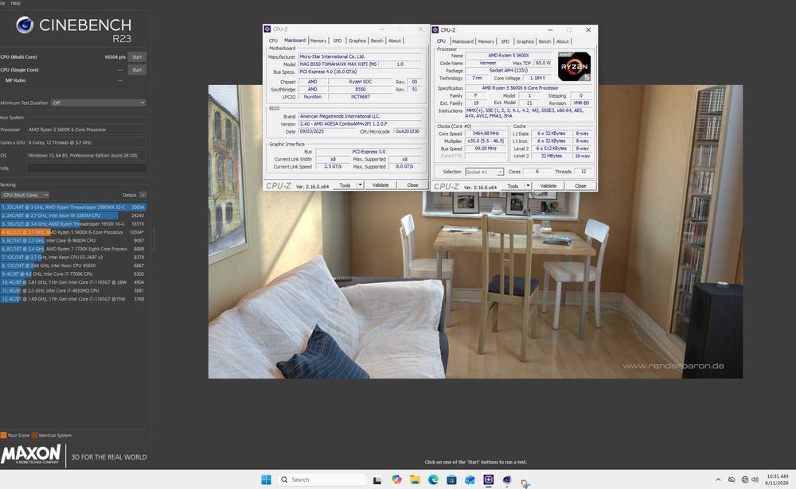Screen dimensions: 796x489
Task: Switch to CPU-Z via its taskbar icon
Action: pyautogui.click(x=489, y=480)
